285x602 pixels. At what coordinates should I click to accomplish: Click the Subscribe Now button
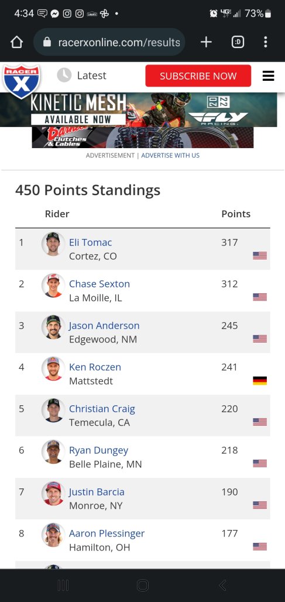pos(198,76)
